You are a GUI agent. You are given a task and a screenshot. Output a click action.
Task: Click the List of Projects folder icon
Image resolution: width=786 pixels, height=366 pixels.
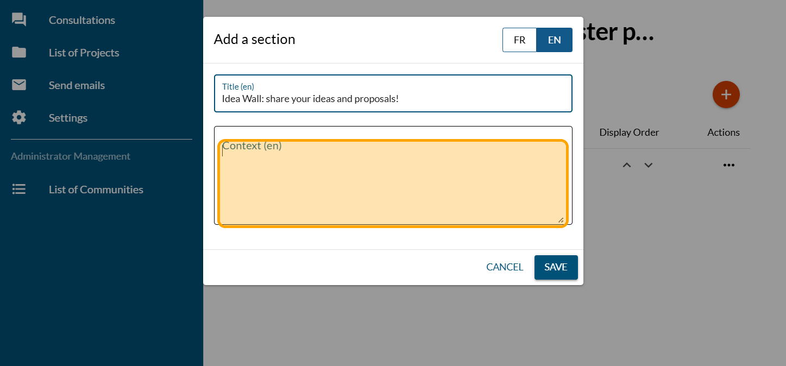pos(19,53)
